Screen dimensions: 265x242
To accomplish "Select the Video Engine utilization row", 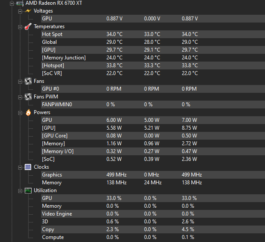I will point(57,214).
